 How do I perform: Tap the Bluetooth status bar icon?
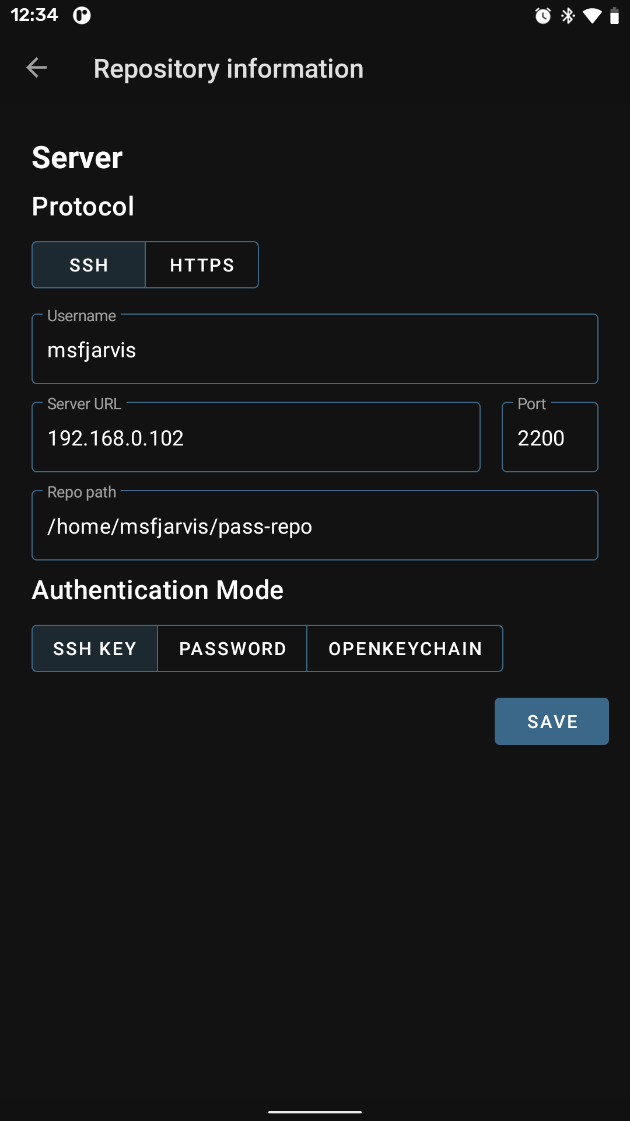(x=568, y=16)
